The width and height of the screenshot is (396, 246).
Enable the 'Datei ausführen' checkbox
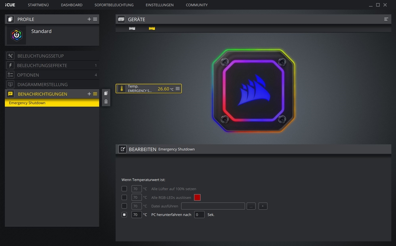pyautogui.click(x=124, y=206)
